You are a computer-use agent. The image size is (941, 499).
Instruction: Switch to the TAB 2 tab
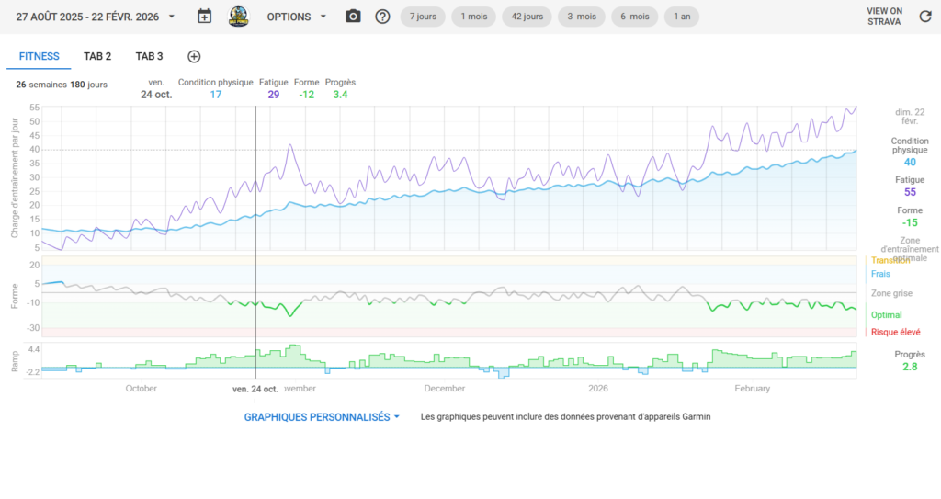click(x=97, y=57)
